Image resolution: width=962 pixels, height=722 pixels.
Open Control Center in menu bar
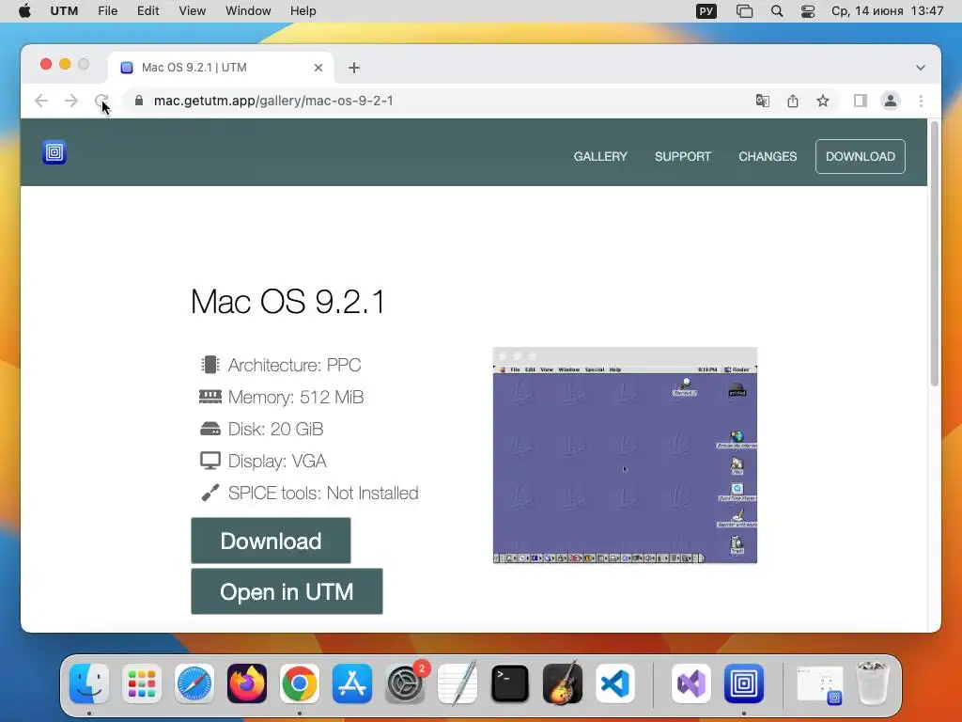click(x=808, y=11)
